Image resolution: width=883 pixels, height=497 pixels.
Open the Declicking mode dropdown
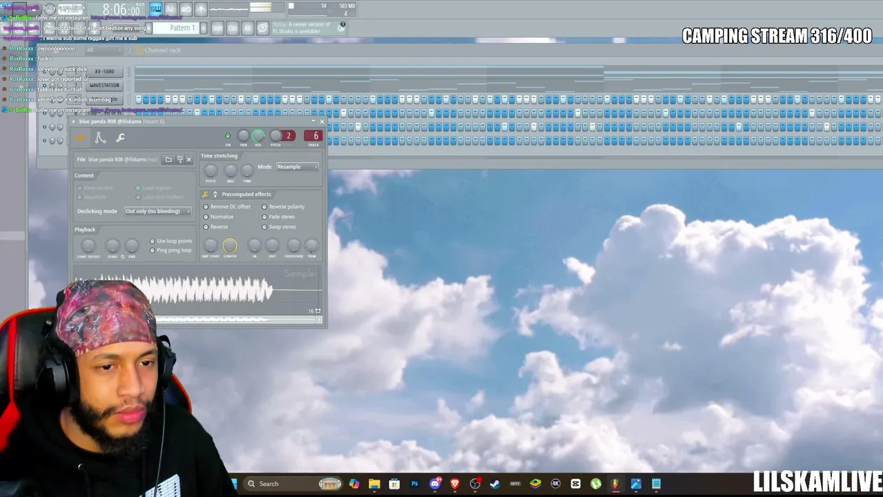click(x=158, y=211)
